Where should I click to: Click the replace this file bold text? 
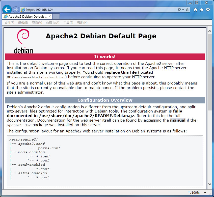121,72
